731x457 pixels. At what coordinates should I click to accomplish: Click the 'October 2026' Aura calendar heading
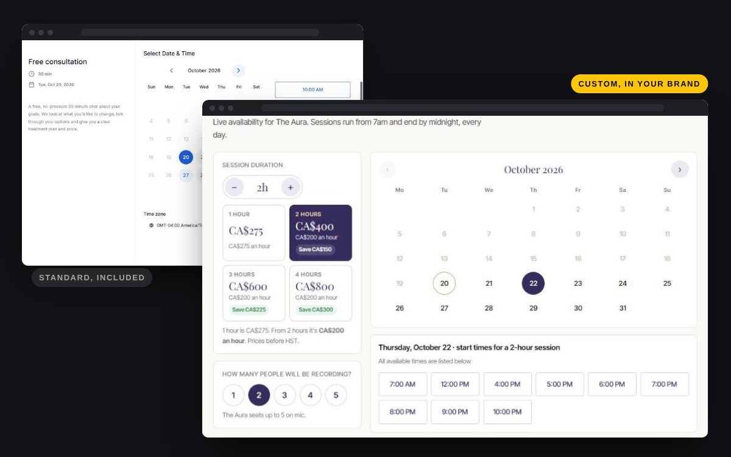coord(533,169)
